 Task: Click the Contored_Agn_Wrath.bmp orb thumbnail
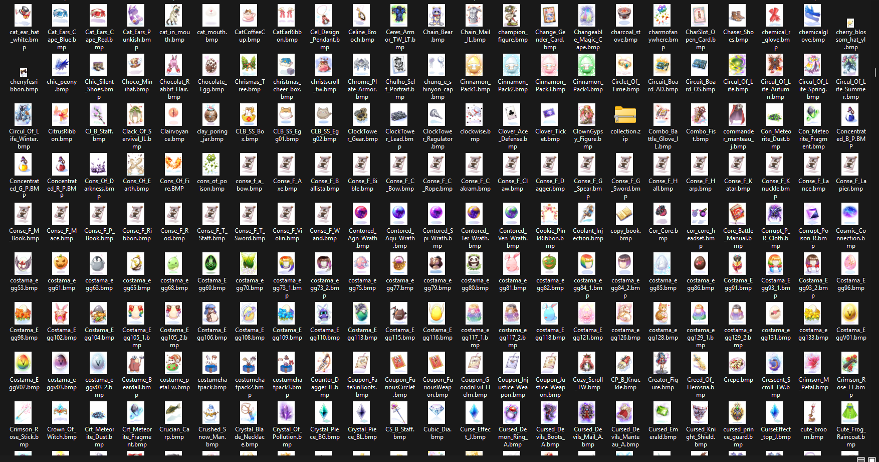362,215
